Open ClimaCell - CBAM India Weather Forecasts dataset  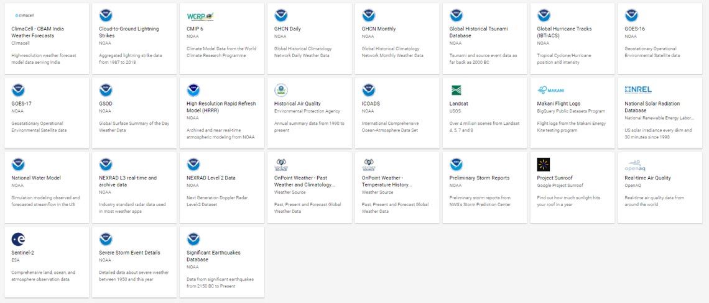coord(37,32)
